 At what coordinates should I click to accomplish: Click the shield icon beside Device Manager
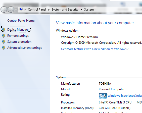[4, 30]
